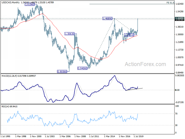This screenshot has height=139, width=185.
Task: Select the 1.46890 high price label
Action: 107,19
